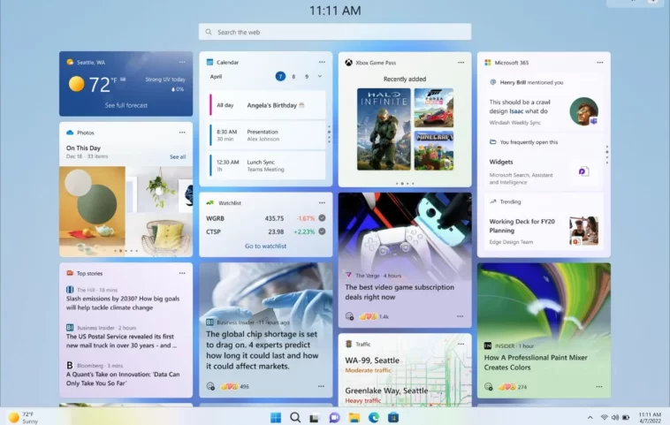Toggle CTSP watchlist checkmark
The height and width of the screenshot is (425, 670).
(x=322, y=231)
